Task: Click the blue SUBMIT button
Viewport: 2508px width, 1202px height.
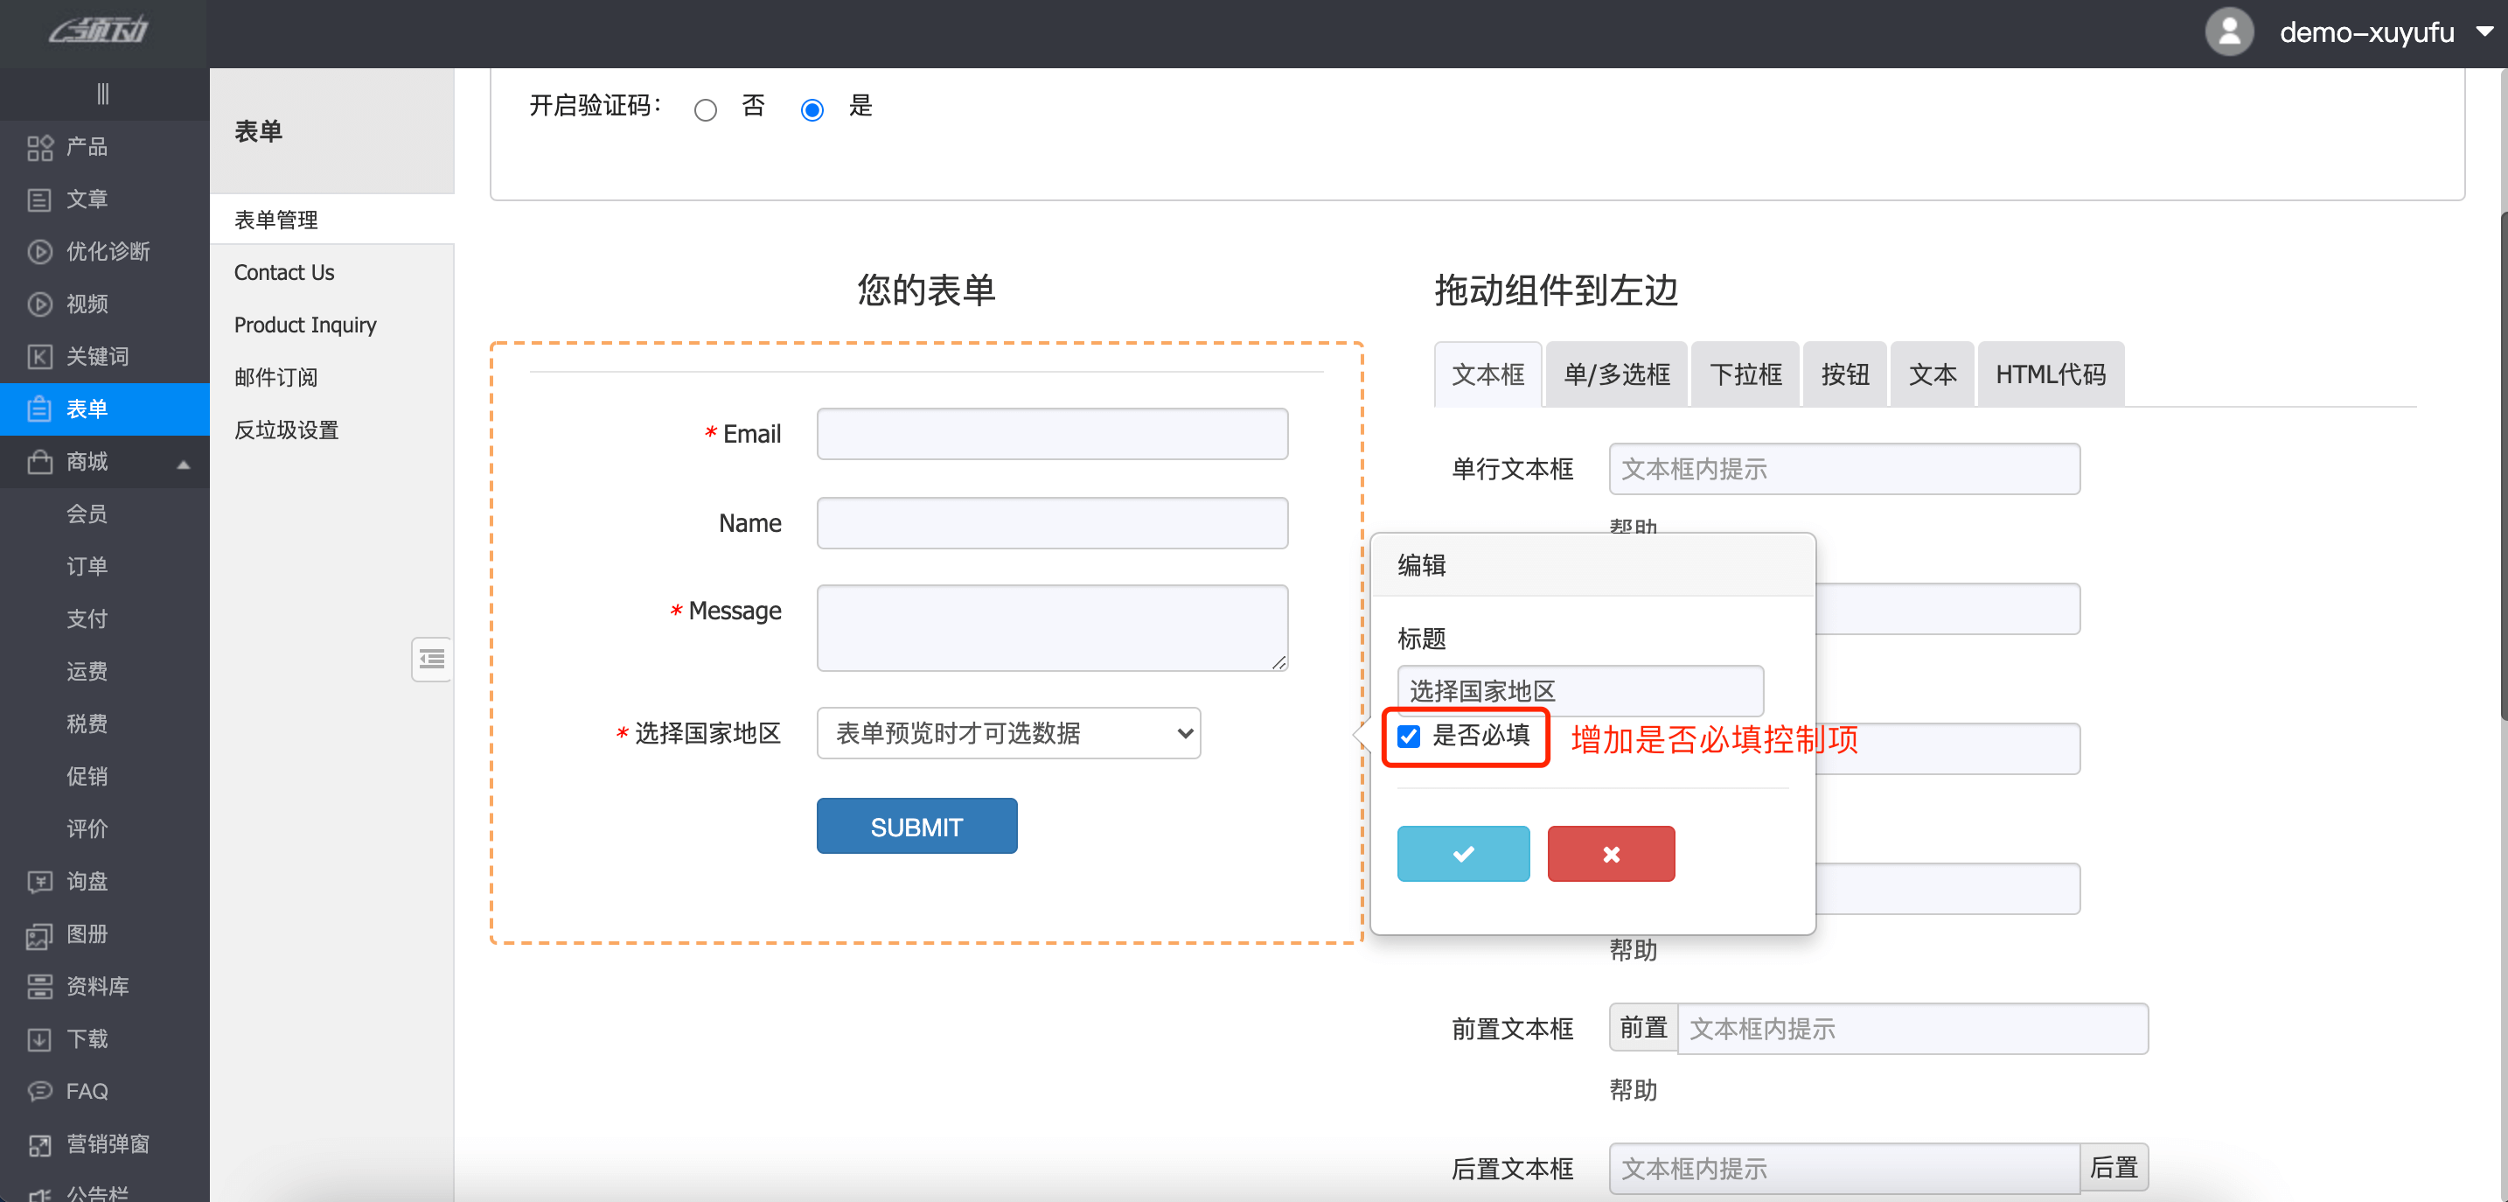Action: pos(916,827)
